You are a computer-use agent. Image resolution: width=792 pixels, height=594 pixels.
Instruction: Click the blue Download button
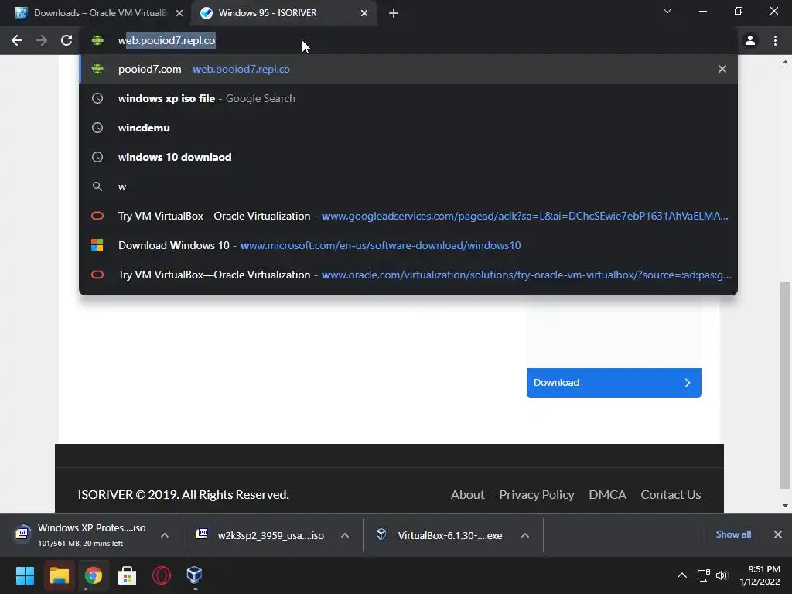pyautogui.click(x=613, y=382)
